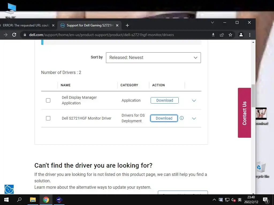The height and width of the screenshot is (205, 274).
Task: View site security lock information
Action: point(25,35)
